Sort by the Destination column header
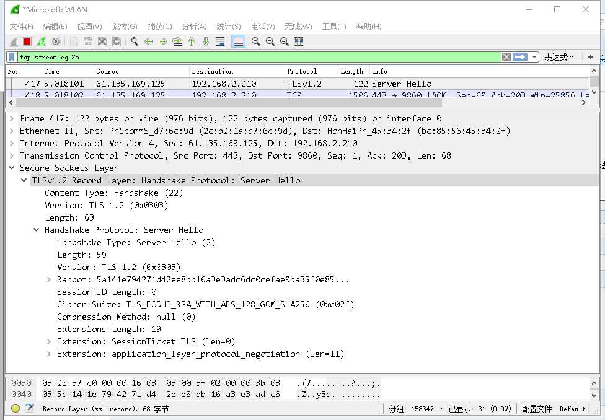 click(x=237, y=71)
